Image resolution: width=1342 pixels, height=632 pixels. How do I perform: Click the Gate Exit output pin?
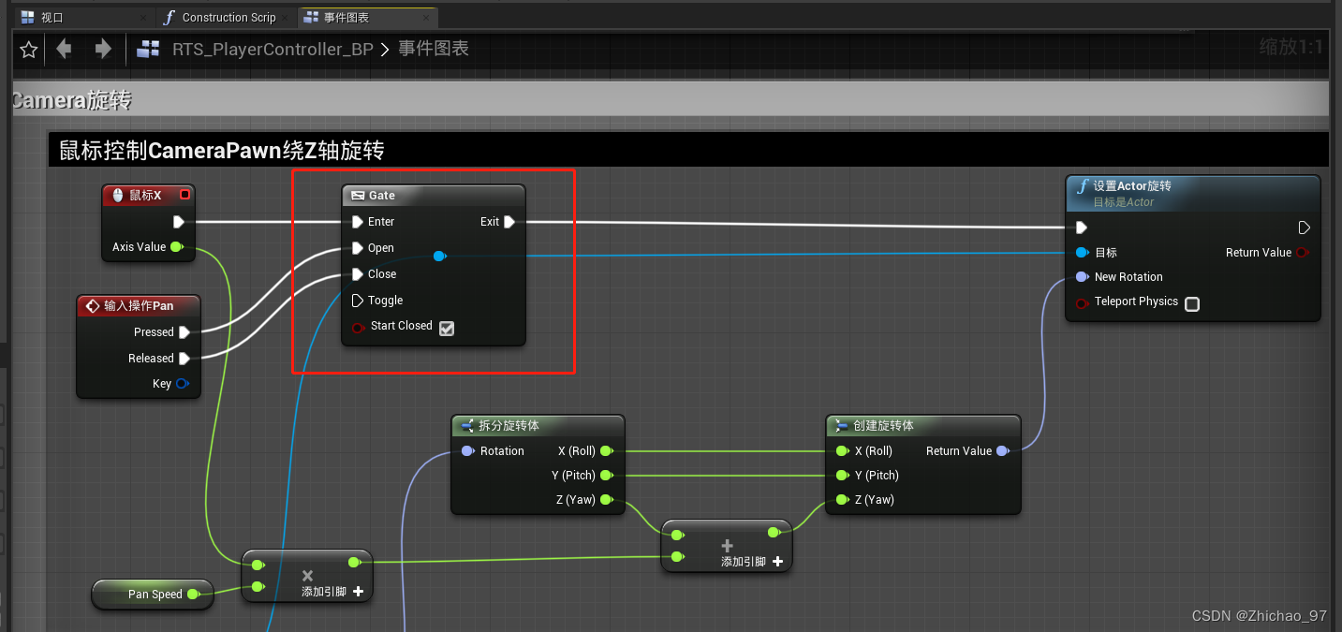[x=509, y=222]
